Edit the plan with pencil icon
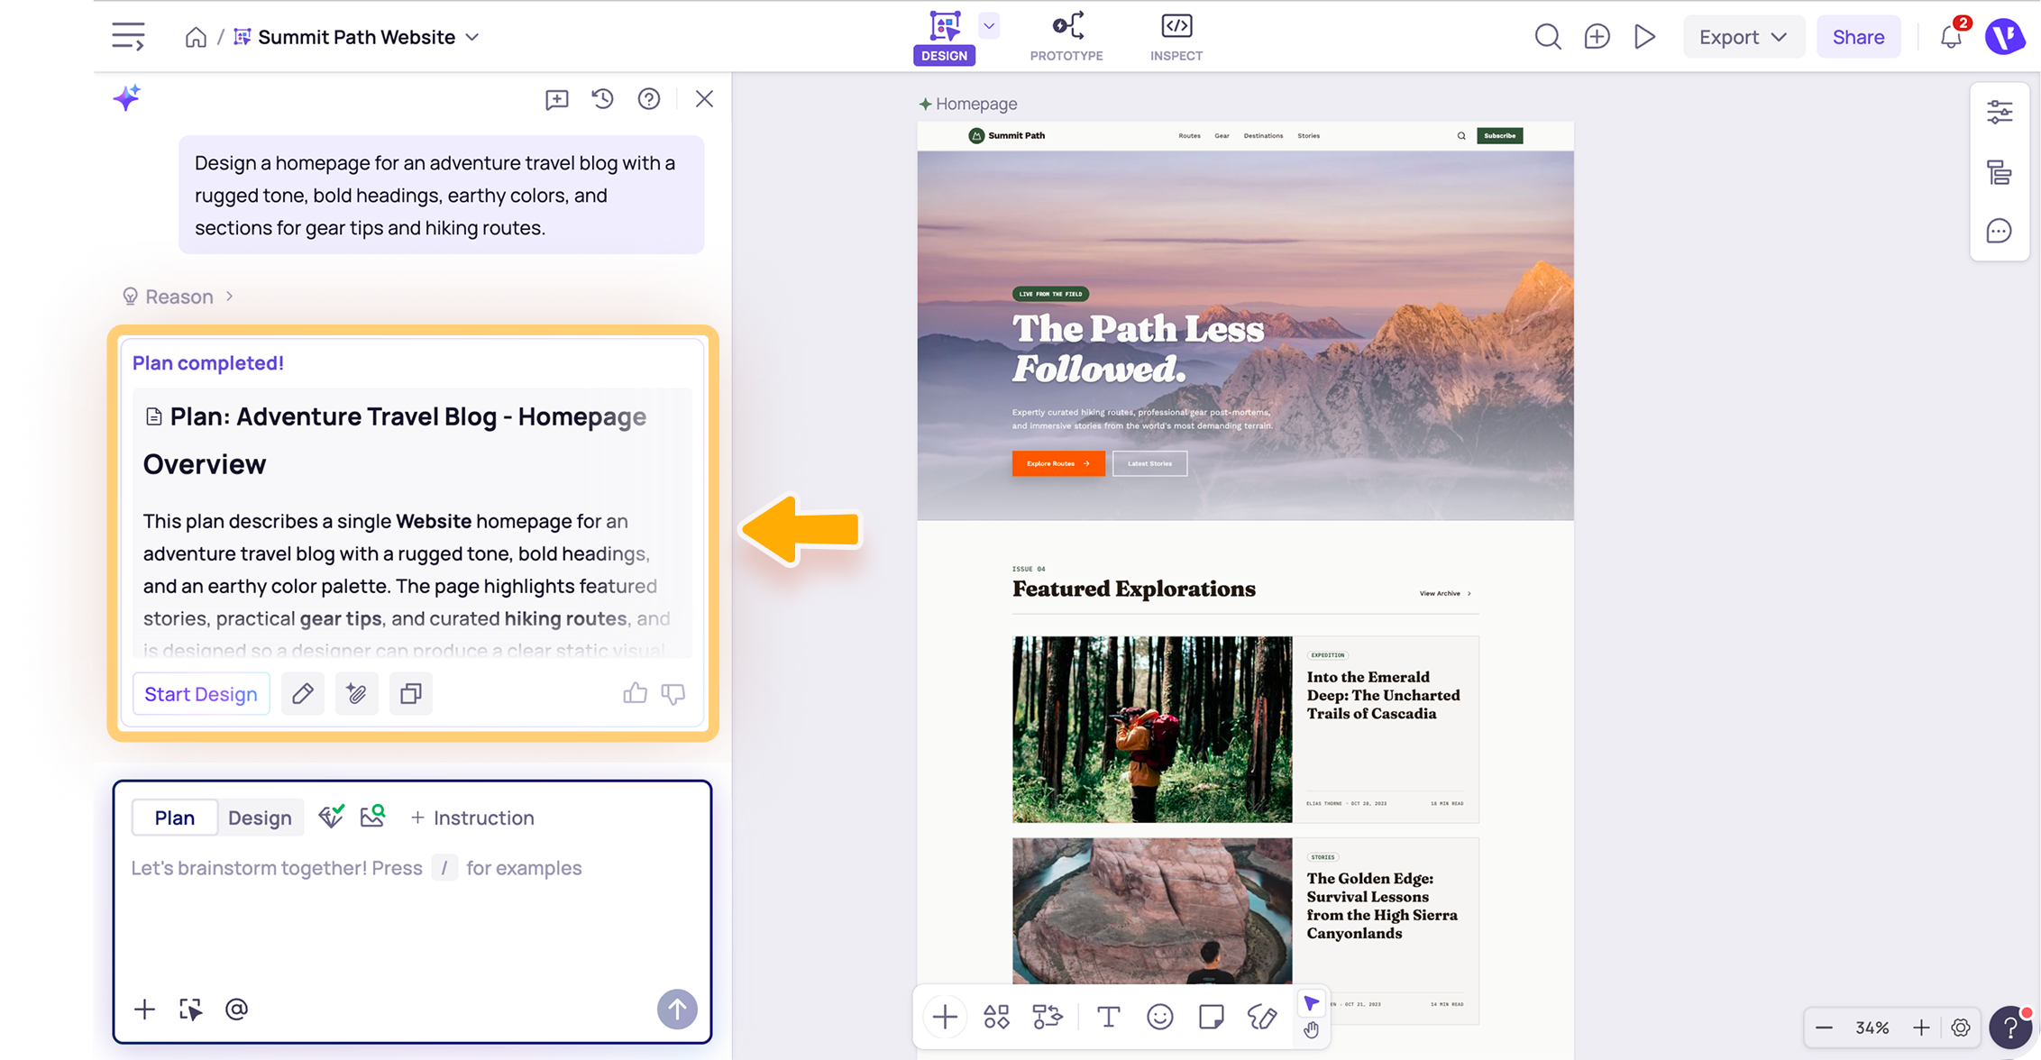The image size is (2041, 1060). (303, 694)
